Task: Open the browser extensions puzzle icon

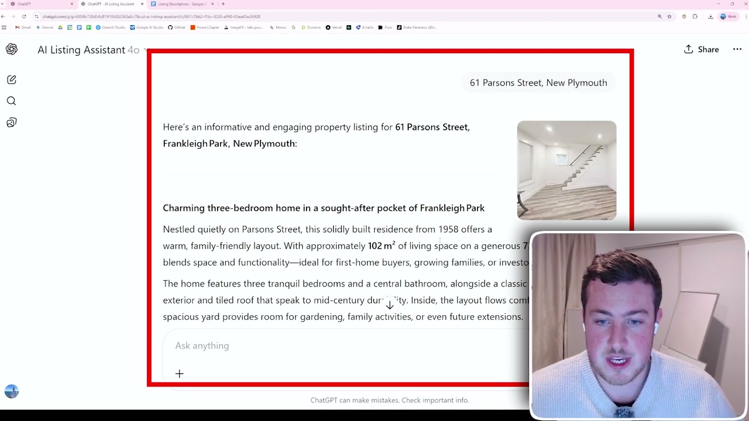Action: (695, 16)
